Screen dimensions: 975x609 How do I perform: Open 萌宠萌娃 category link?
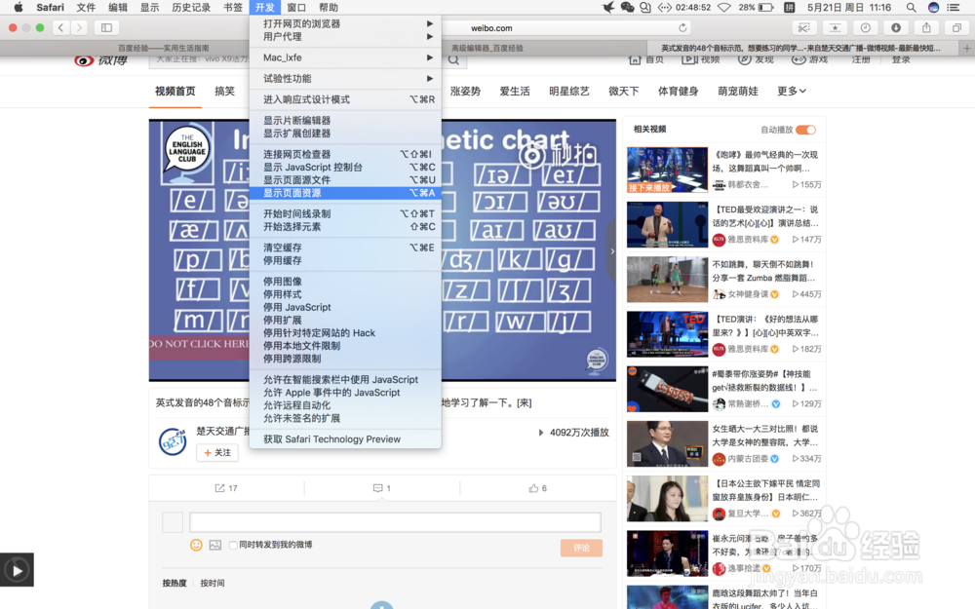click(738, 92)
